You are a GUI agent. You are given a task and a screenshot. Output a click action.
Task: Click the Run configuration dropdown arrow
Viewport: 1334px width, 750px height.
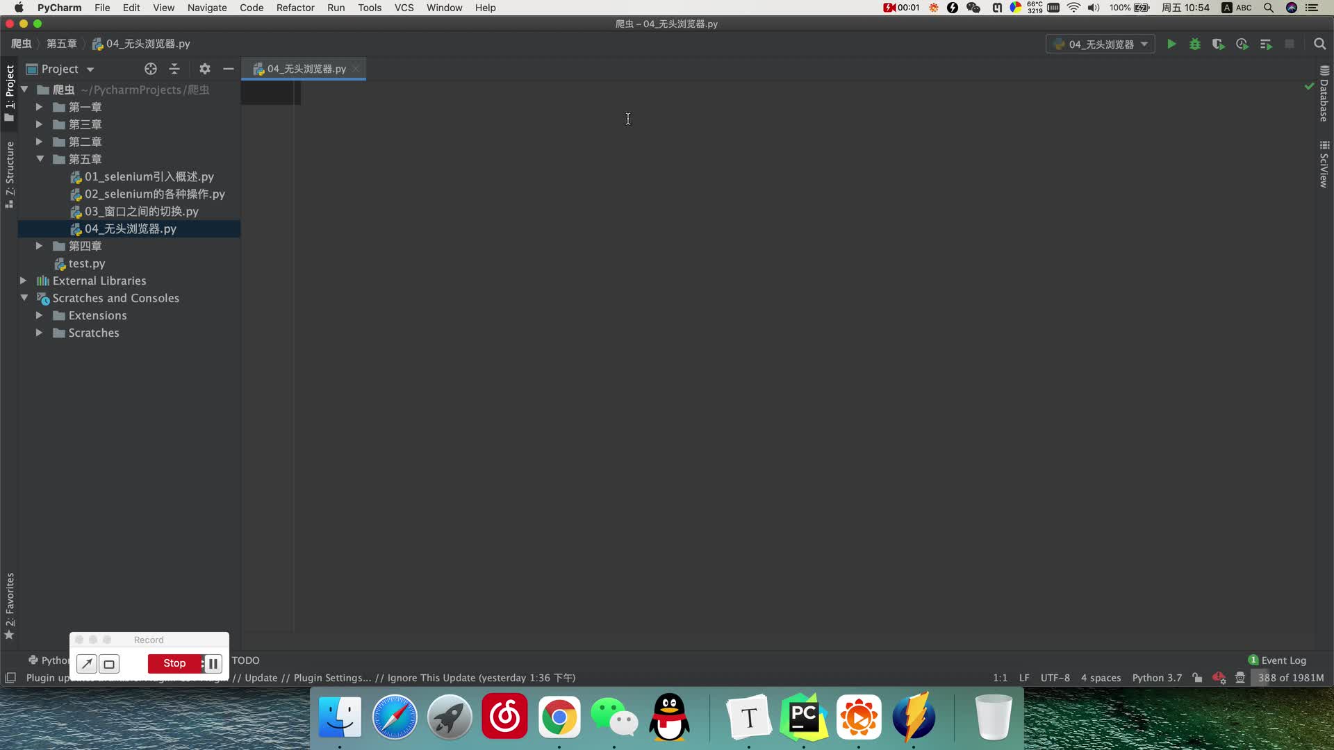pos(1146,43)
